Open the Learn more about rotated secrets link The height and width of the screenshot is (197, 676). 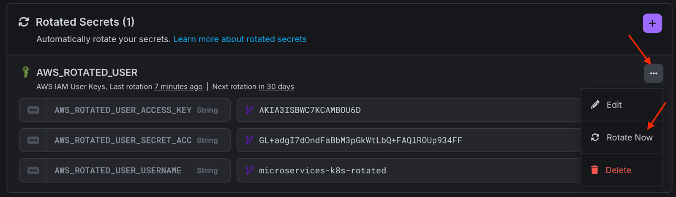point(240,39)
